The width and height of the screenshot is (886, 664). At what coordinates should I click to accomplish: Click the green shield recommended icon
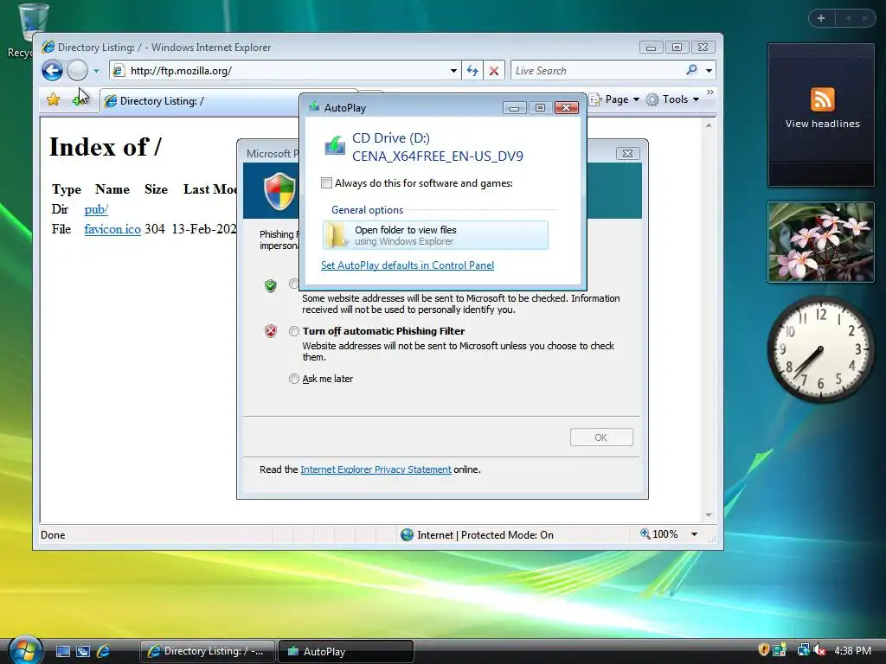click(271, 285)
